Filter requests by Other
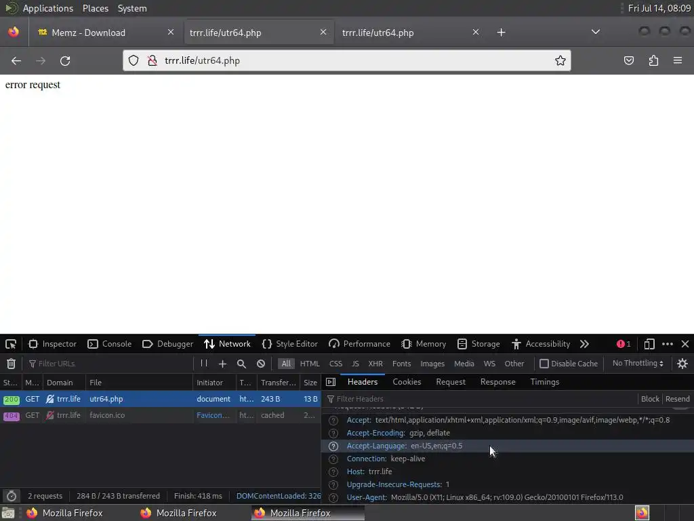This screenshot has height=521, width=694. [x=514, y=364]
